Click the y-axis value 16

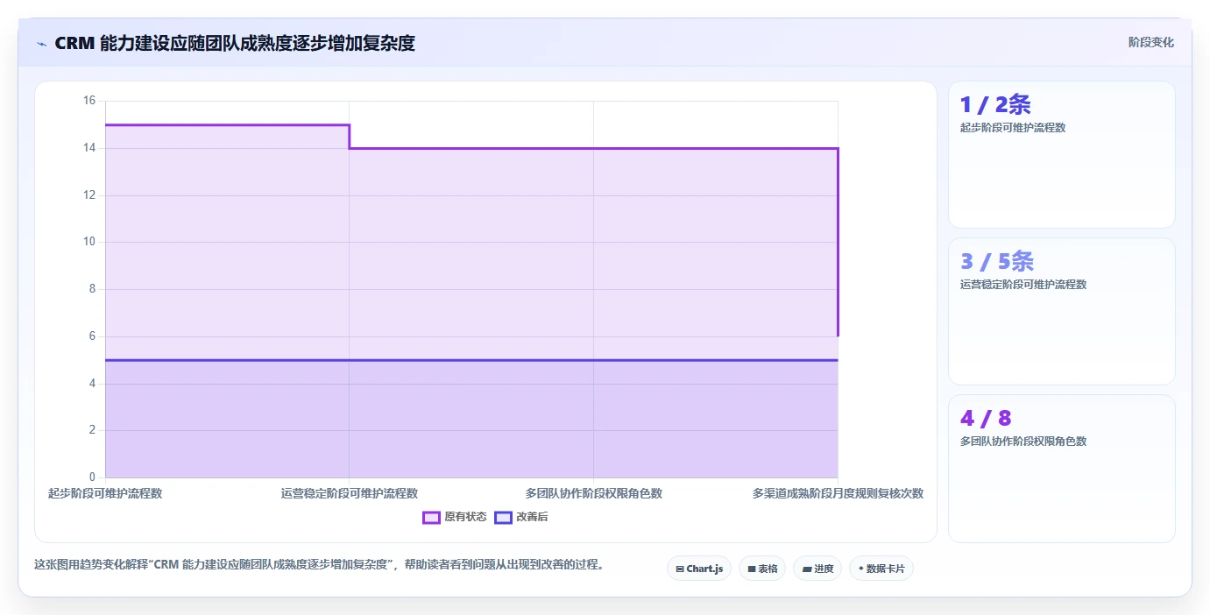pyautogui.click(x=89, y=101)
